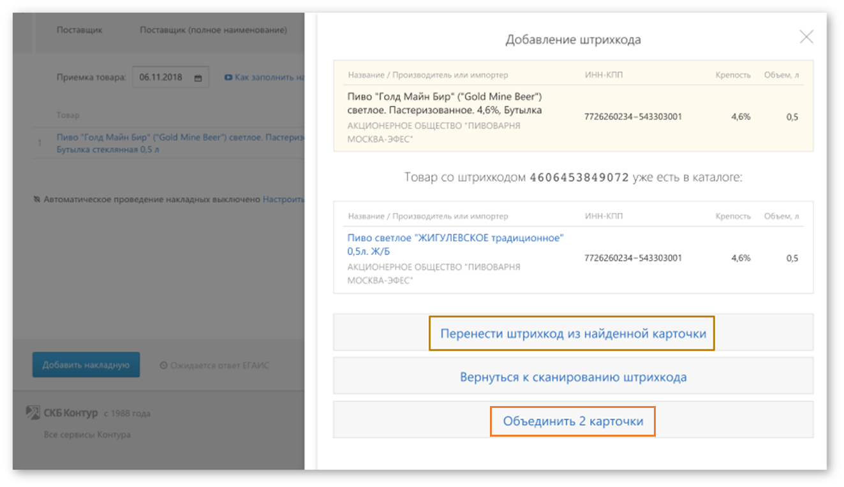Click 'Настроить' link for automatic processing
Screen dimensions: 844x487
[283, 200]
